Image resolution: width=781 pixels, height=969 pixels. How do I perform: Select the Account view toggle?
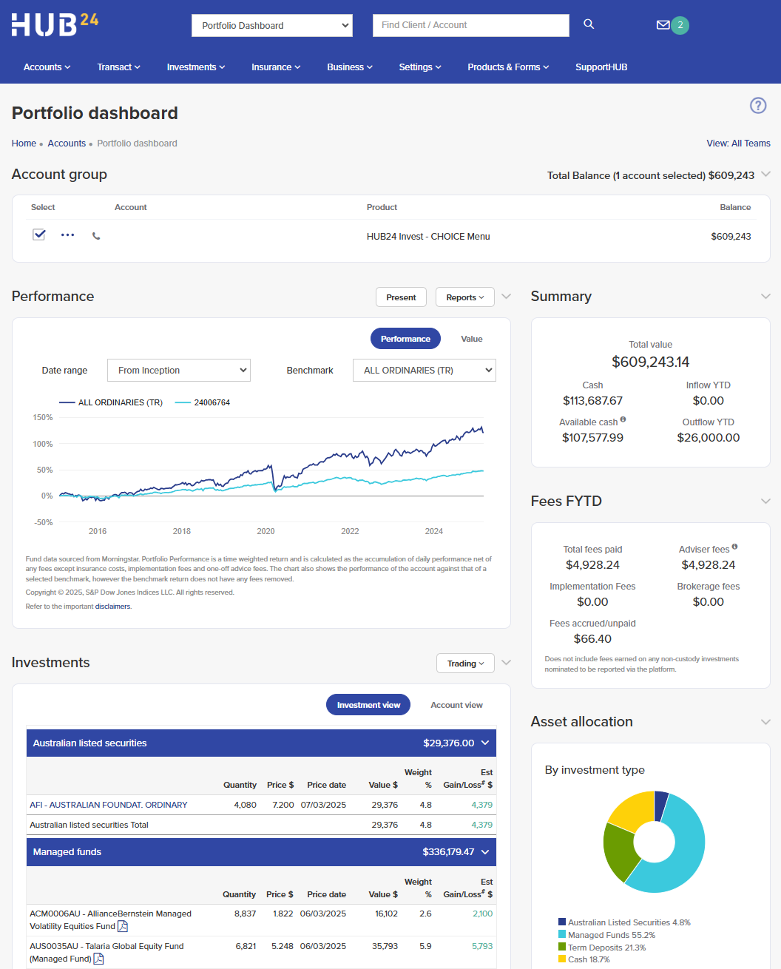456,705
